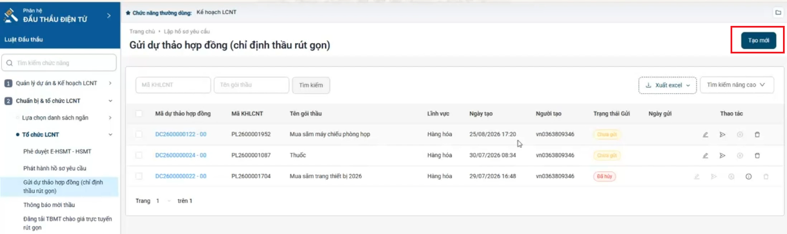
Task: Open Luật Đấu thầu in sidebar
Action: tap(24, 40)
